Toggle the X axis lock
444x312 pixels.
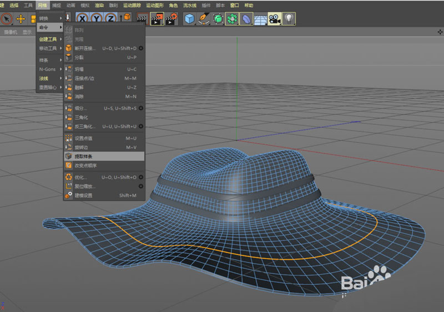[83, 19]
